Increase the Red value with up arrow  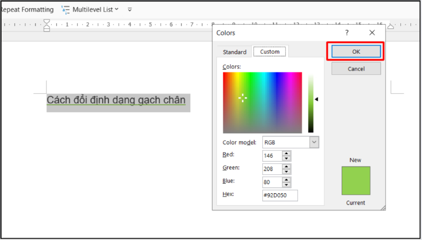(x=286, y=153)
